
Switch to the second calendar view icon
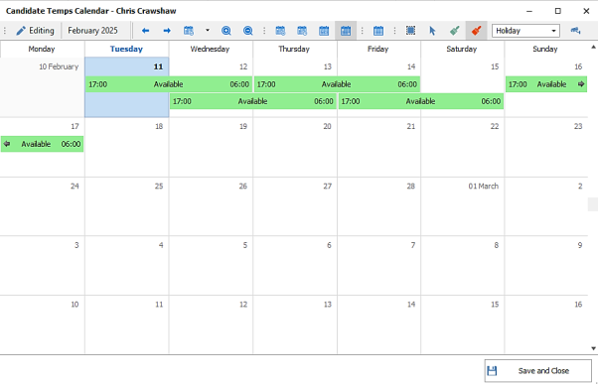pos(302,31)
